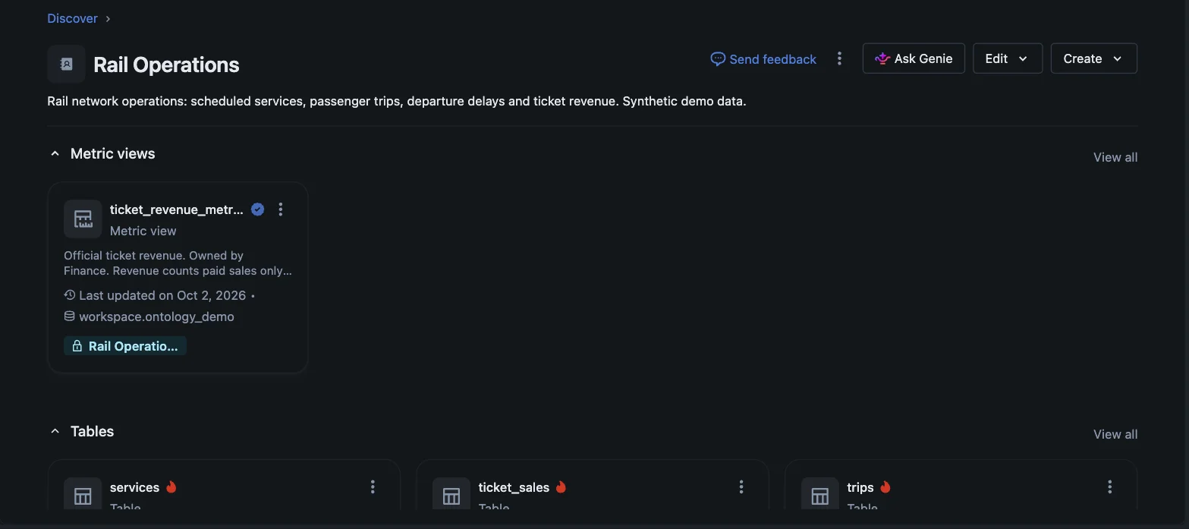Open kebab menu on ticket revenue metric card
The width and height of the screenshot is (1189, 529).
281,209
